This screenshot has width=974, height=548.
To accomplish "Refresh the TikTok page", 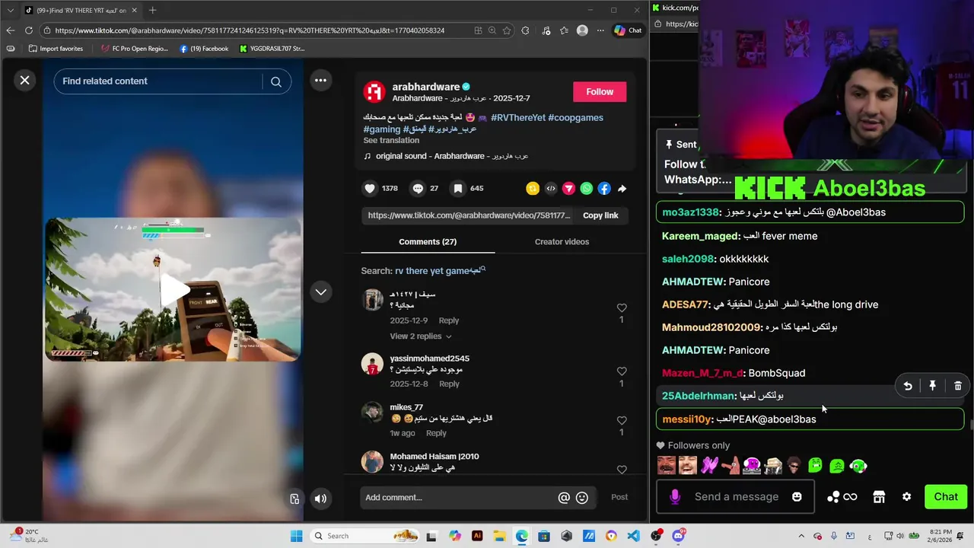I will [28, 30].
